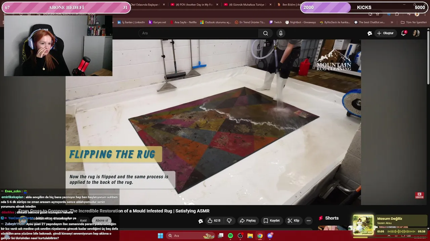Screen dimensions: 430x241
Task: Click the chat username Zubeyir1925
Action: [14, 224]
